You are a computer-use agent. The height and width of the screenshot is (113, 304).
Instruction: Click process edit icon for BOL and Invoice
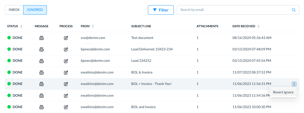point(66,107)
